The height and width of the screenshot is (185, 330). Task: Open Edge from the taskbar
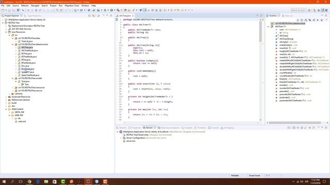[x=38, y=181]
